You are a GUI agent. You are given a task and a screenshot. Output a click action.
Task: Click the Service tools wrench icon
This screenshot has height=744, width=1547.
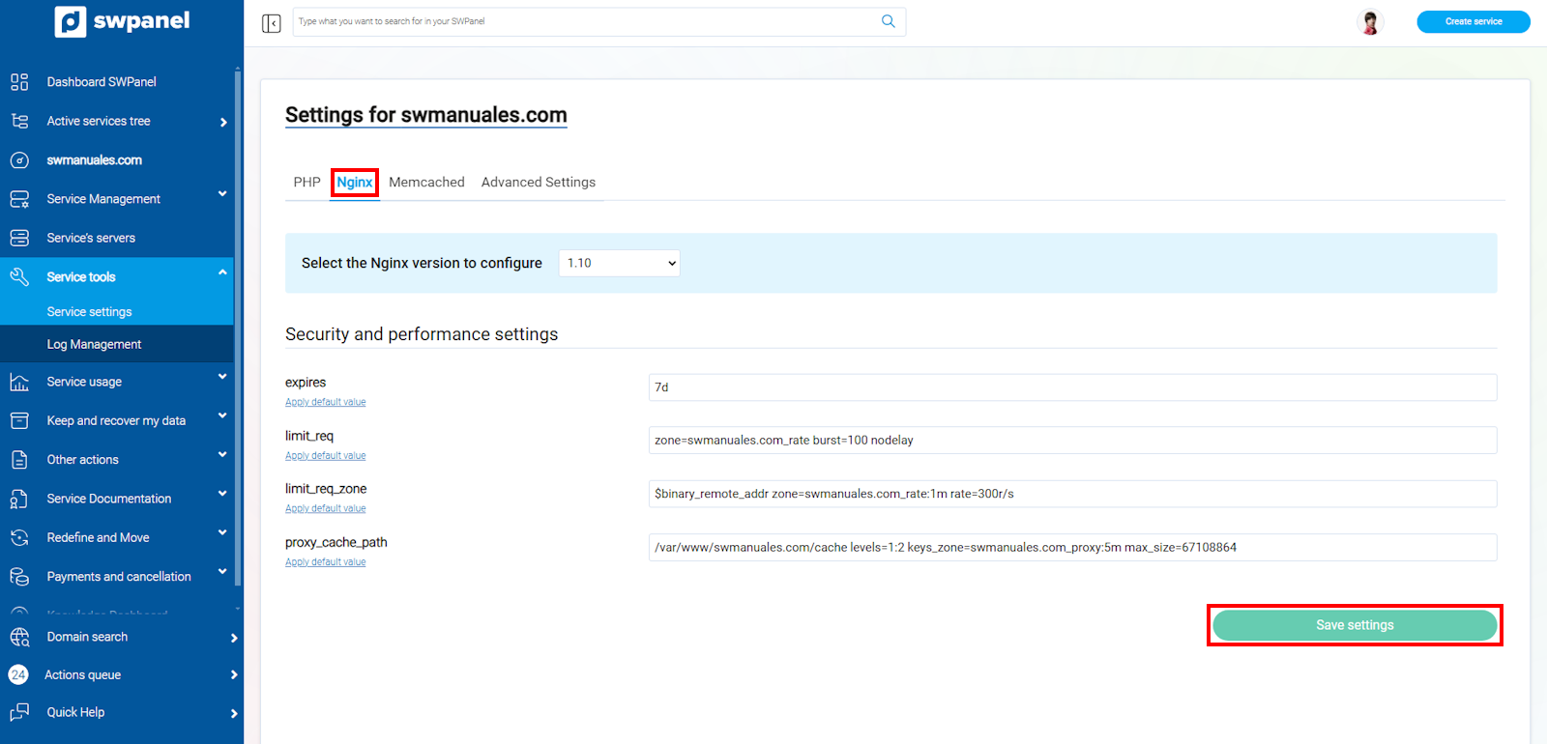[19, 277]
